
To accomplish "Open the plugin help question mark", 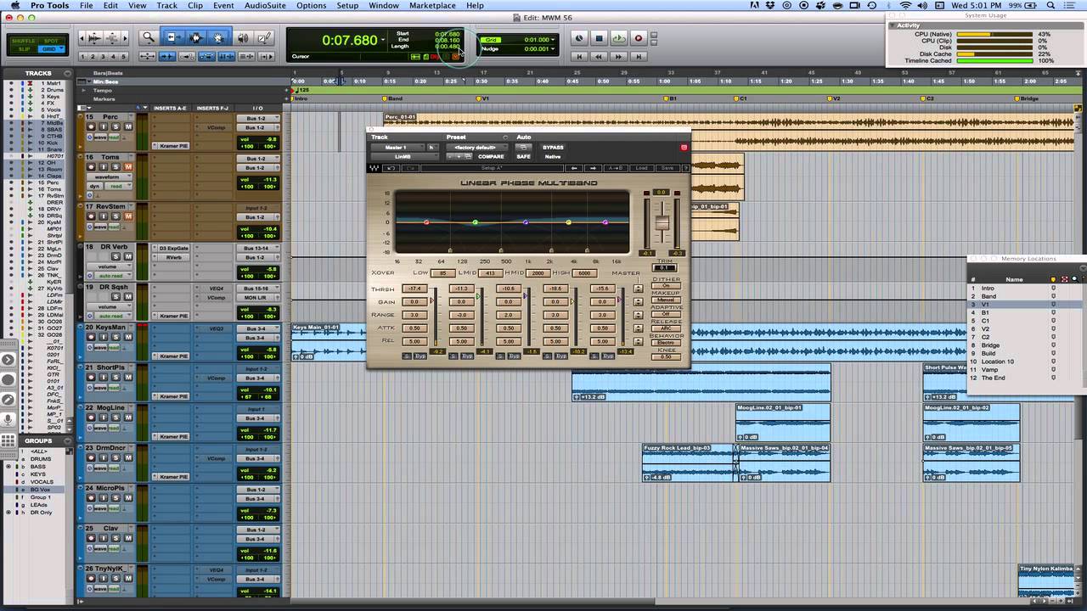I will tap(685, 168).
